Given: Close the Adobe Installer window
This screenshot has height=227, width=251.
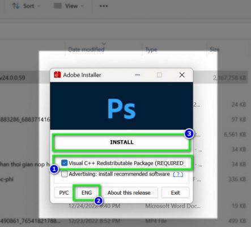Looking at the screenshot, I should 182,75.
